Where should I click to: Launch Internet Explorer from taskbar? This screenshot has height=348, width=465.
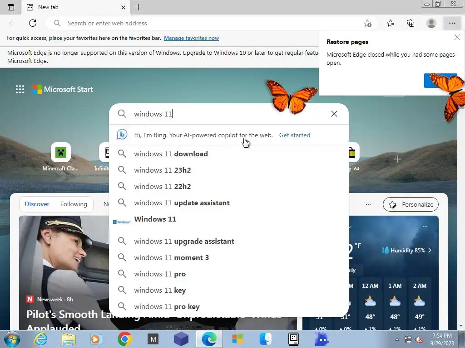tap(40, 339)
